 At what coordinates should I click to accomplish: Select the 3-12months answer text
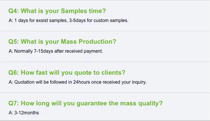coord(24,113)
